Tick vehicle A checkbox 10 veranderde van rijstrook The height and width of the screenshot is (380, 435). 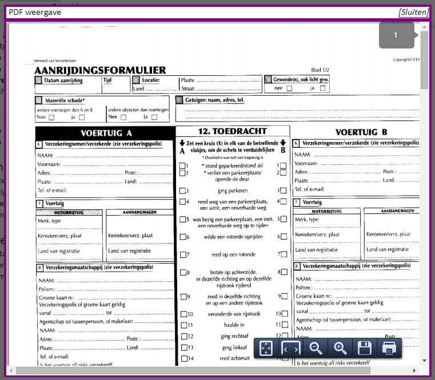pos(183,314)
